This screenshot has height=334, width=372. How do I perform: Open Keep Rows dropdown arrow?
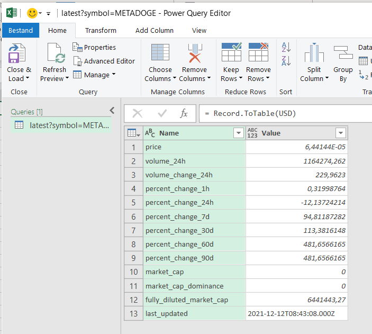pos(241,78)
